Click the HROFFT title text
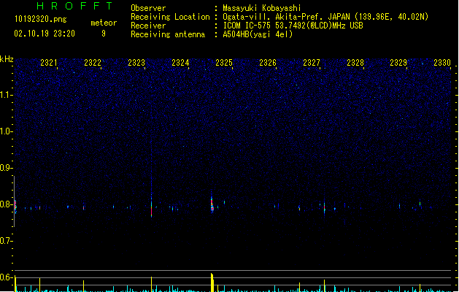 74,6
